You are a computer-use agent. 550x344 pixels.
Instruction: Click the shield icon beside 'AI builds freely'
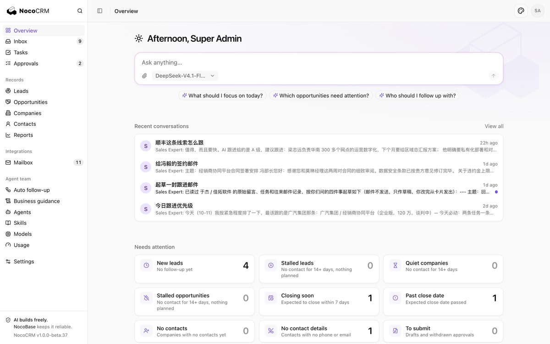[8, 320]
